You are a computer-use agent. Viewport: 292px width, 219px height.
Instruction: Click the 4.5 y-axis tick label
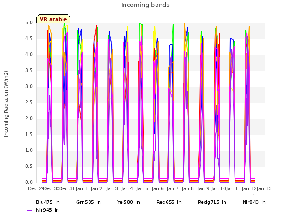(x=29, y=39)
